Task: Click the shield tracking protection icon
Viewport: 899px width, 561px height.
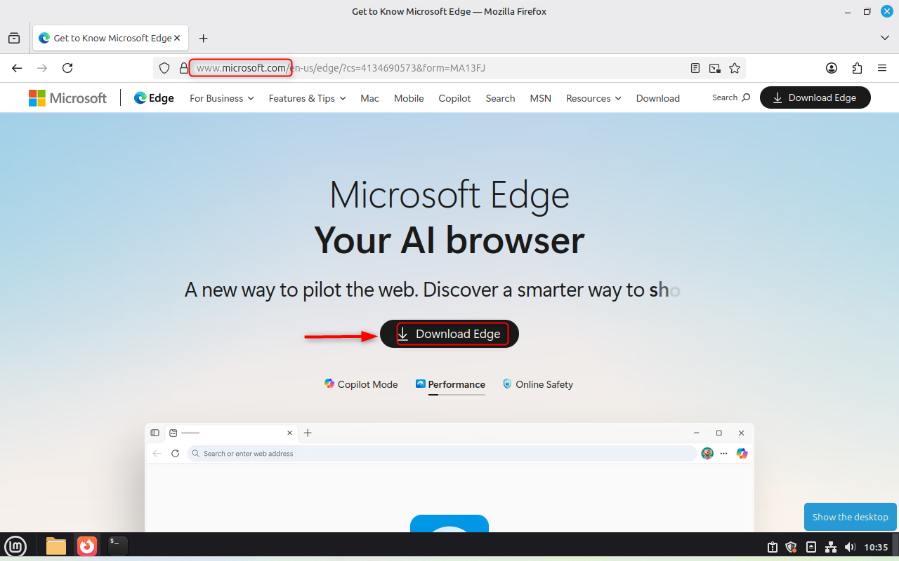Action: 164,68
